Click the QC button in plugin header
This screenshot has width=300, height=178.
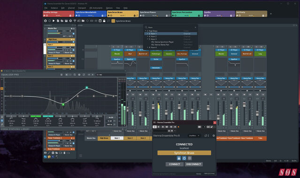tap(208, 127)
